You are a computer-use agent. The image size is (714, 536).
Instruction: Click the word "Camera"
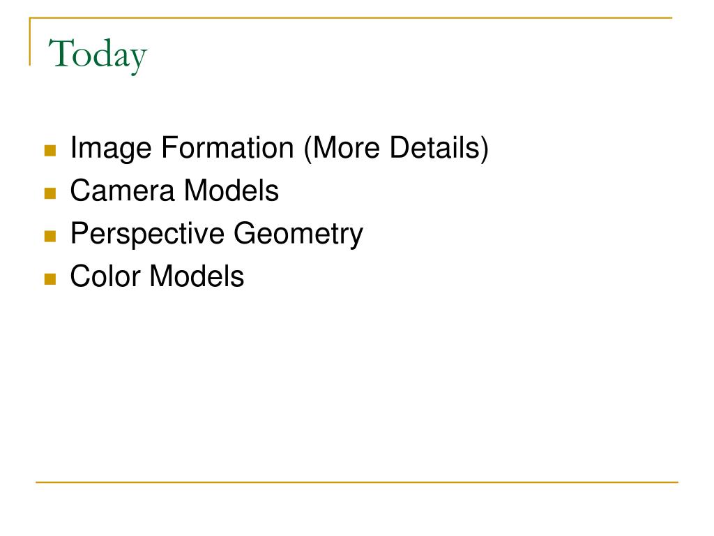[122, 191]
